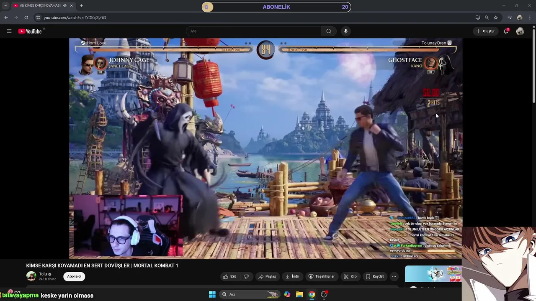Mute the tab via its speaker icon
The image size is (536, 301).
coord(64,5)
